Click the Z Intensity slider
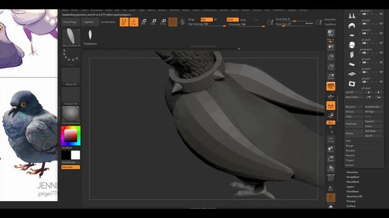 [247, 25]
